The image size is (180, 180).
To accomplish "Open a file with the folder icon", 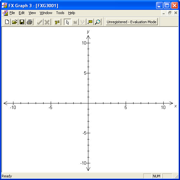I will click(15, 22).
